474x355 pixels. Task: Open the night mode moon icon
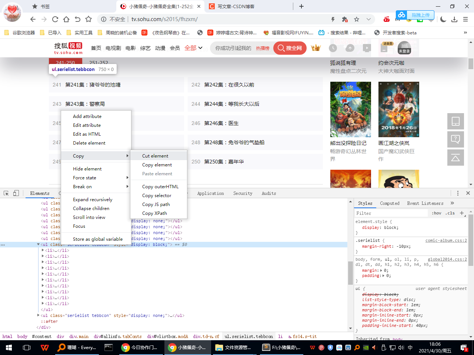click(443, 19)
